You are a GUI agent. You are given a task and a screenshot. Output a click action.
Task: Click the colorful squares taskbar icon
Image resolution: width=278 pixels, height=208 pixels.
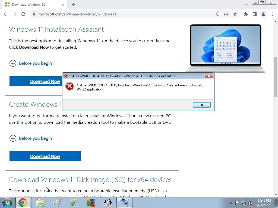coord(91,203)
